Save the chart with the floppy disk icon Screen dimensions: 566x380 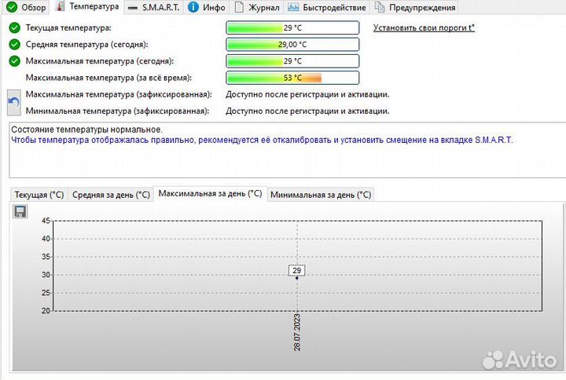pyautogui.click(x=20, y=211)
